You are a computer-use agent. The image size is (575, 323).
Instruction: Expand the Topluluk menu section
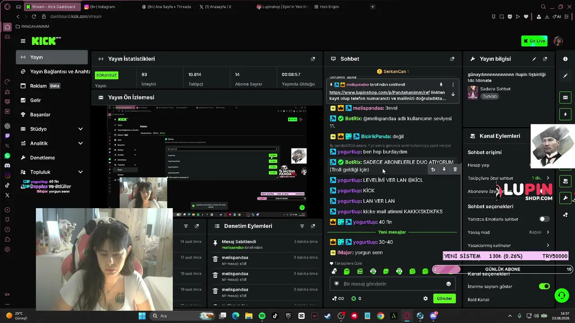pos(52,172)
